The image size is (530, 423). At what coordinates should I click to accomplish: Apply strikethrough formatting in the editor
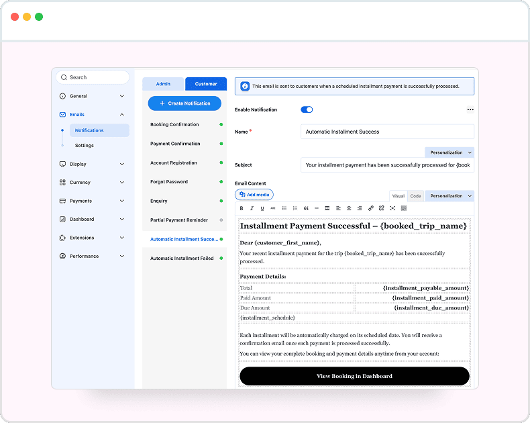[273, 208]
